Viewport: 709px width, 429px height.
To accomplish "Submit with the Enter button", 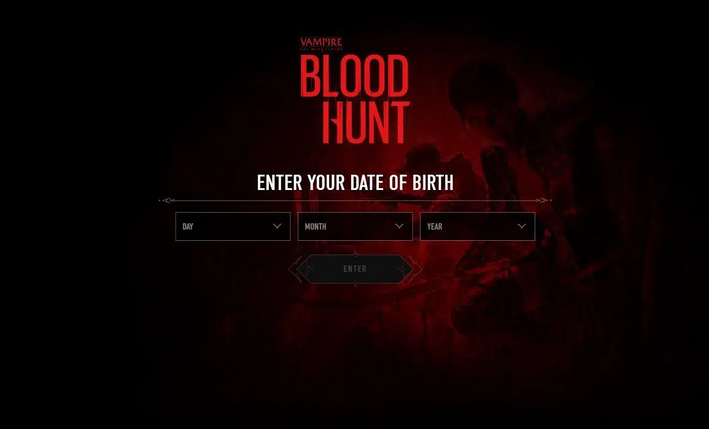I will coord(355,269).
